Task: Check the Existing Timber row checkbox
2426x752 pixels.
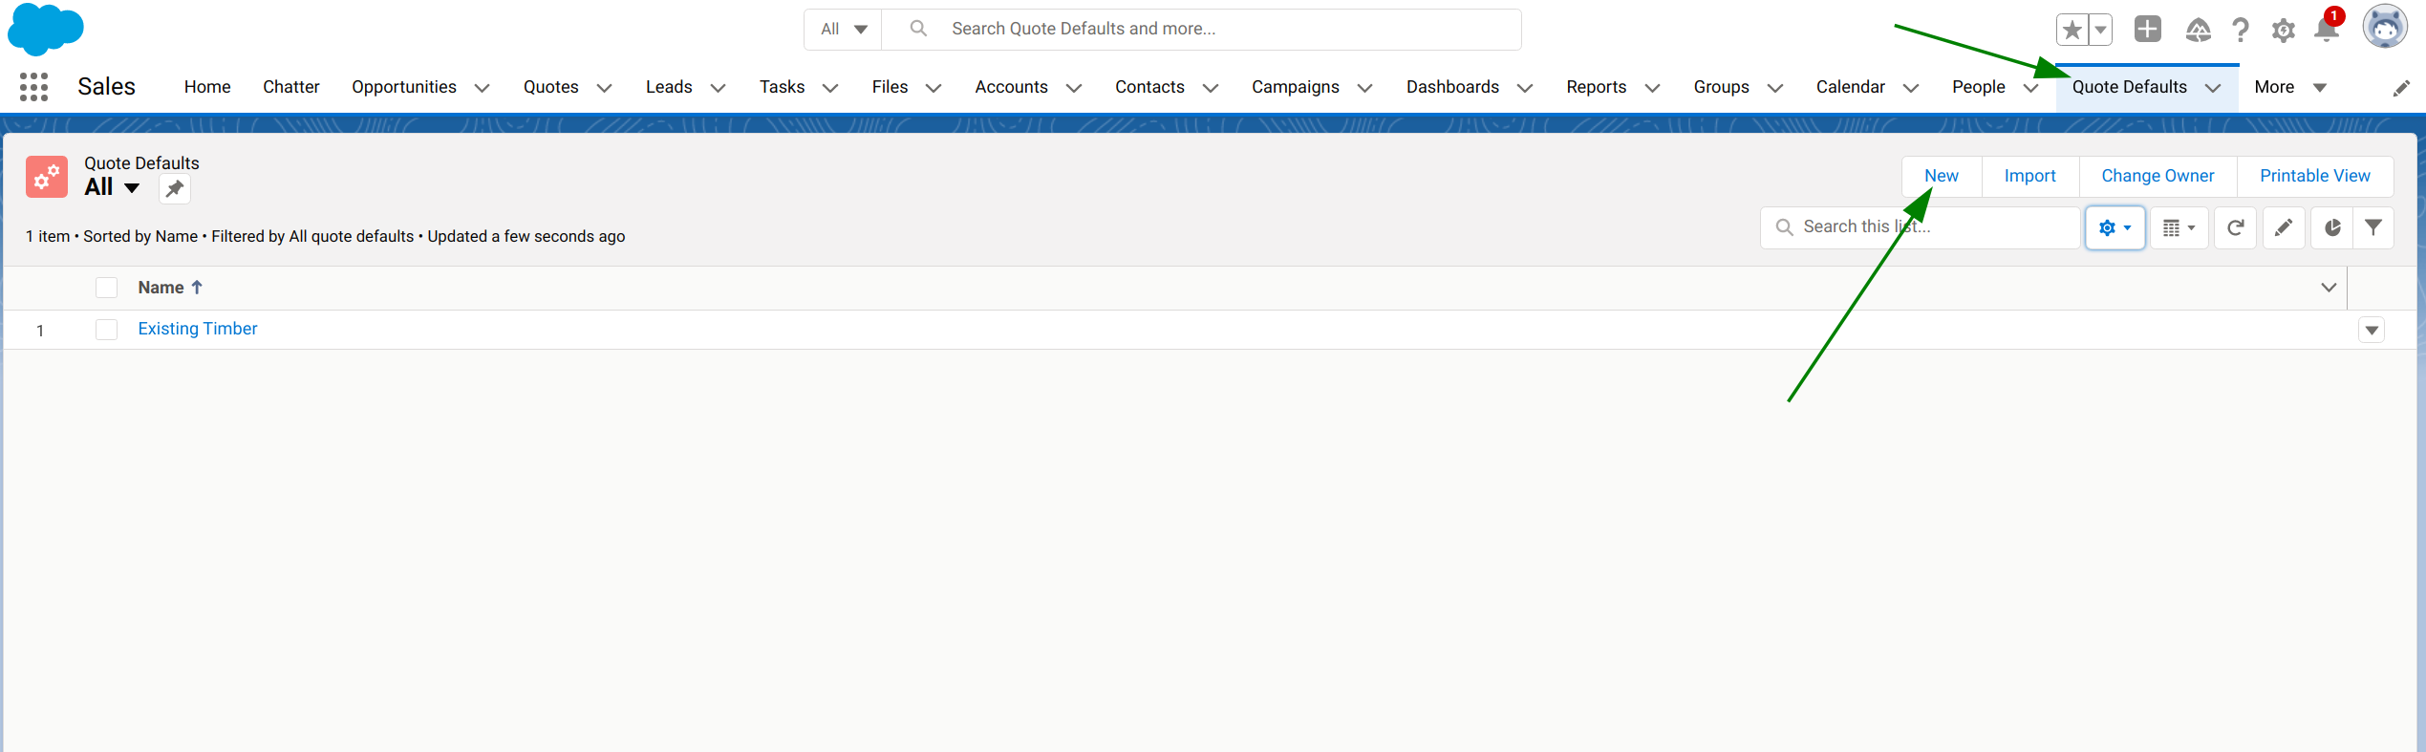Action: (x=106, y=330)
